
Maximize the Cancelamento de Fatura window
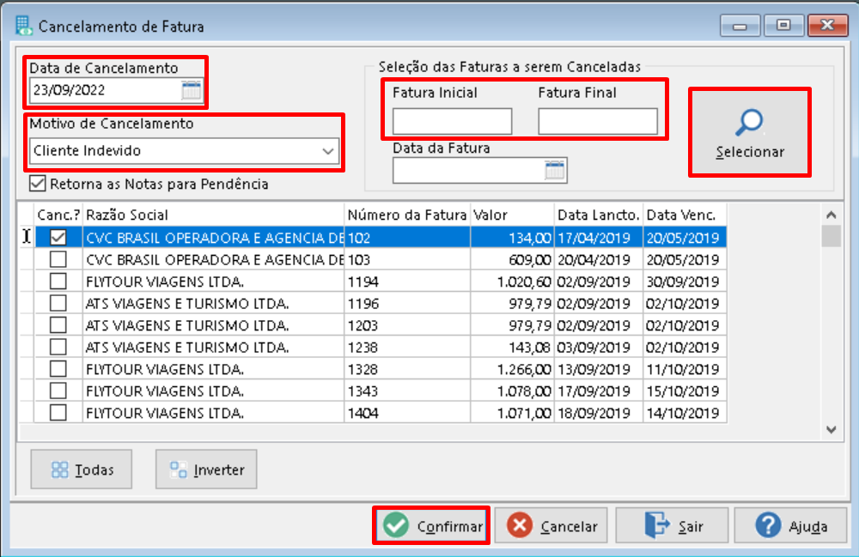coord(783,26)
